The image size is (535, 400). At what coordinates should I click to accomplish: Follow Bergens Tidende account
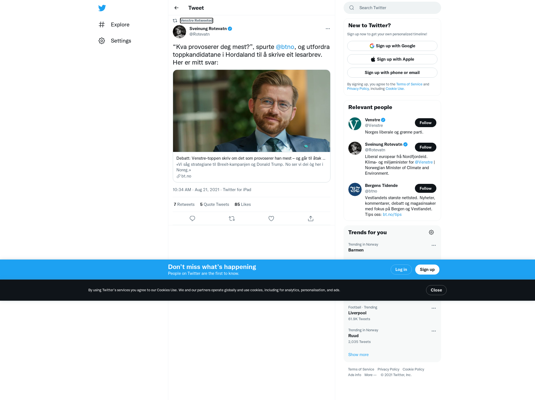click(425, 188)
